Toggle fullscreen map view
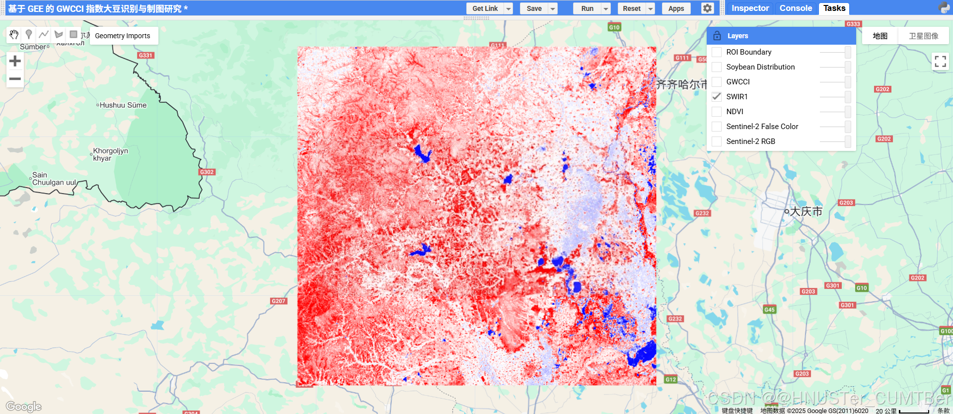Viewport: 953px width, 414px height. 940,62
